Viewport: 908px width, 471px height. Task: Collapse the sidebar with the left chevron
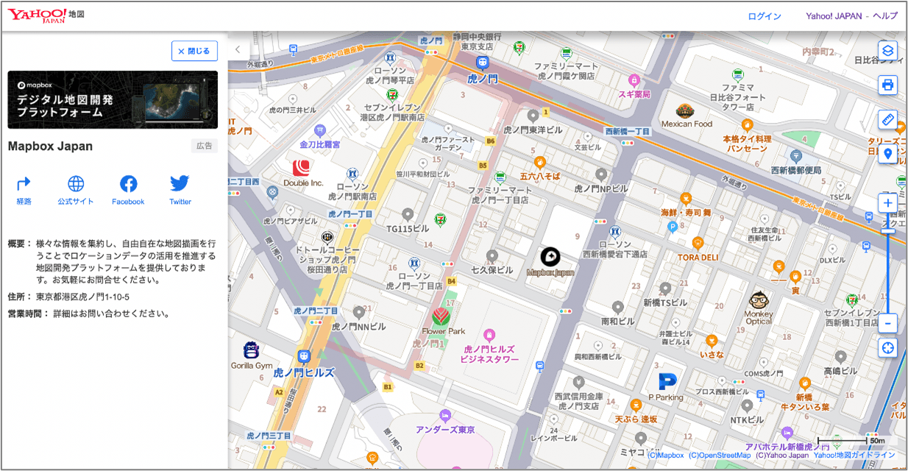236,48
